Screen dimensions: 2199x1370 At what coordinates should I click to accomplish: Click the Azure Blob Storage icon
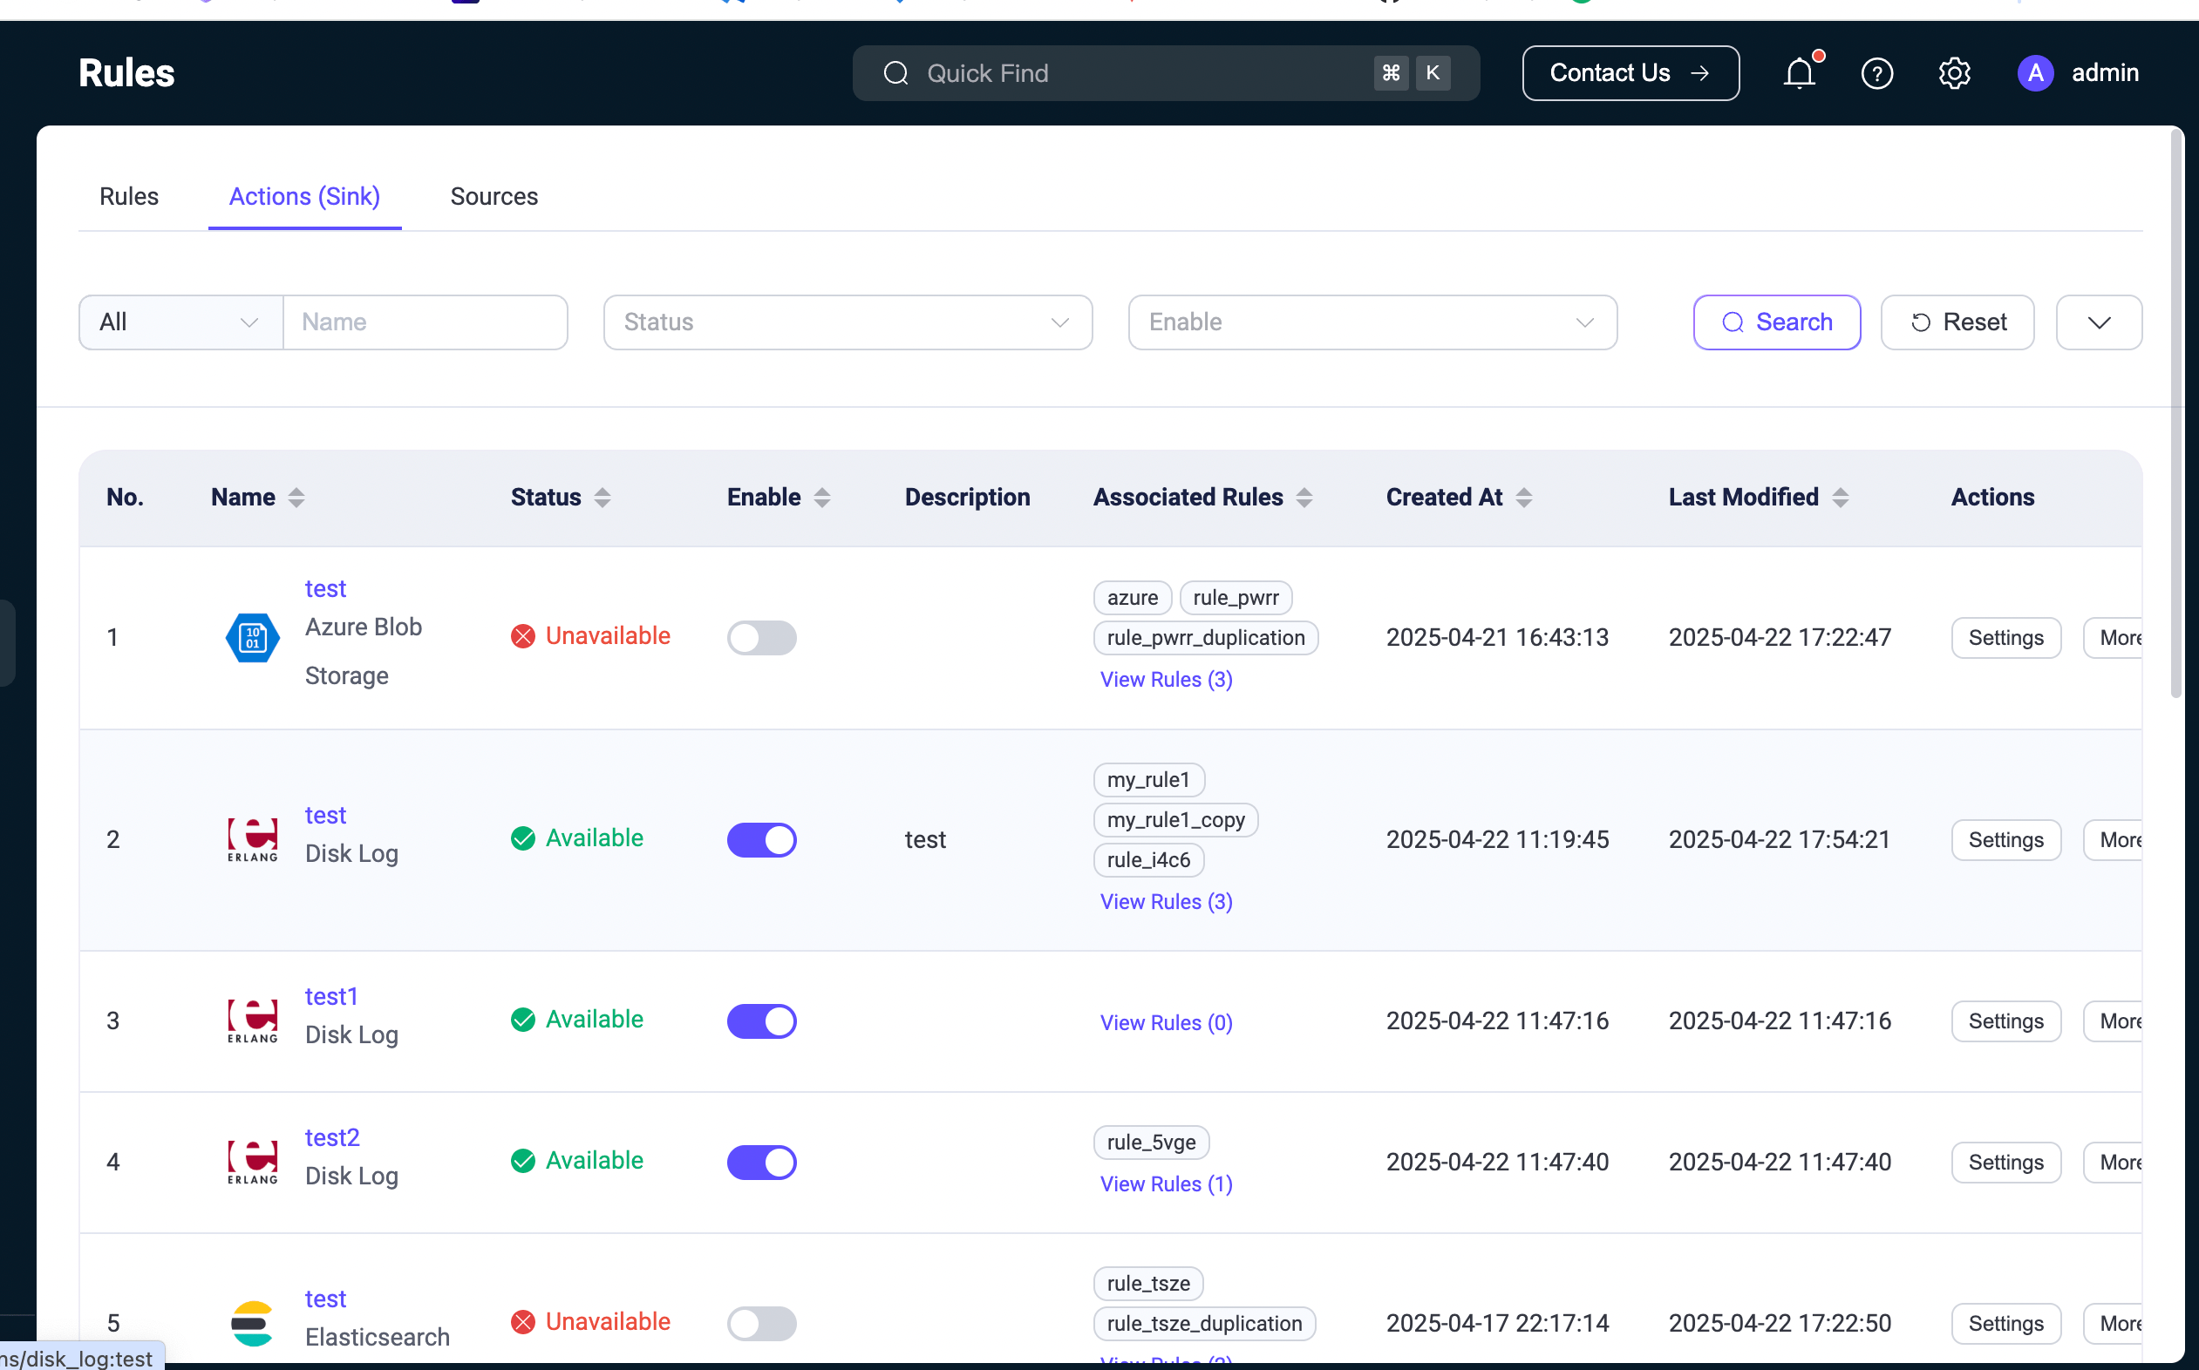(x=252, y=638)
